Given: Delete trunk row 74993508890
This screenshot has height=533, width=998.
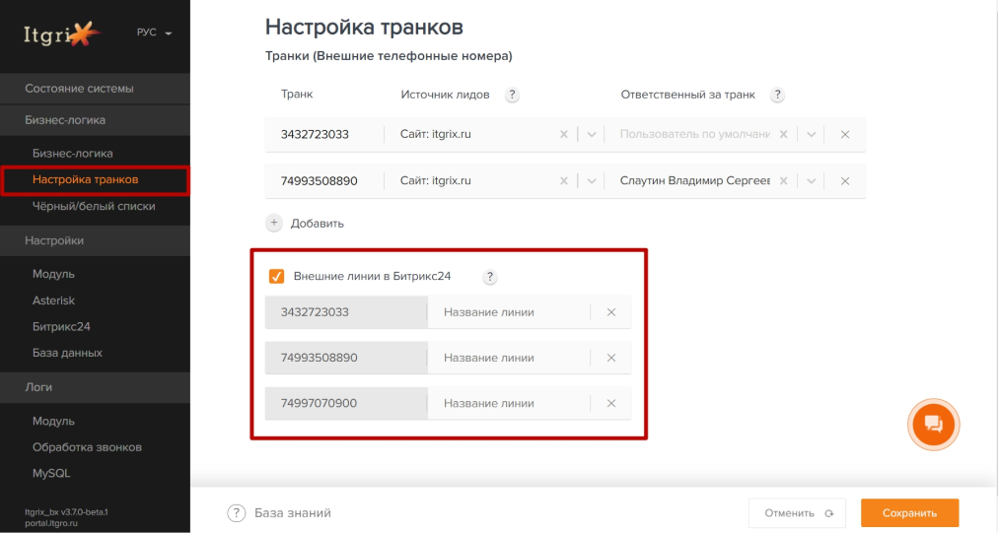Looking at the screenshot, I should 845,181.
